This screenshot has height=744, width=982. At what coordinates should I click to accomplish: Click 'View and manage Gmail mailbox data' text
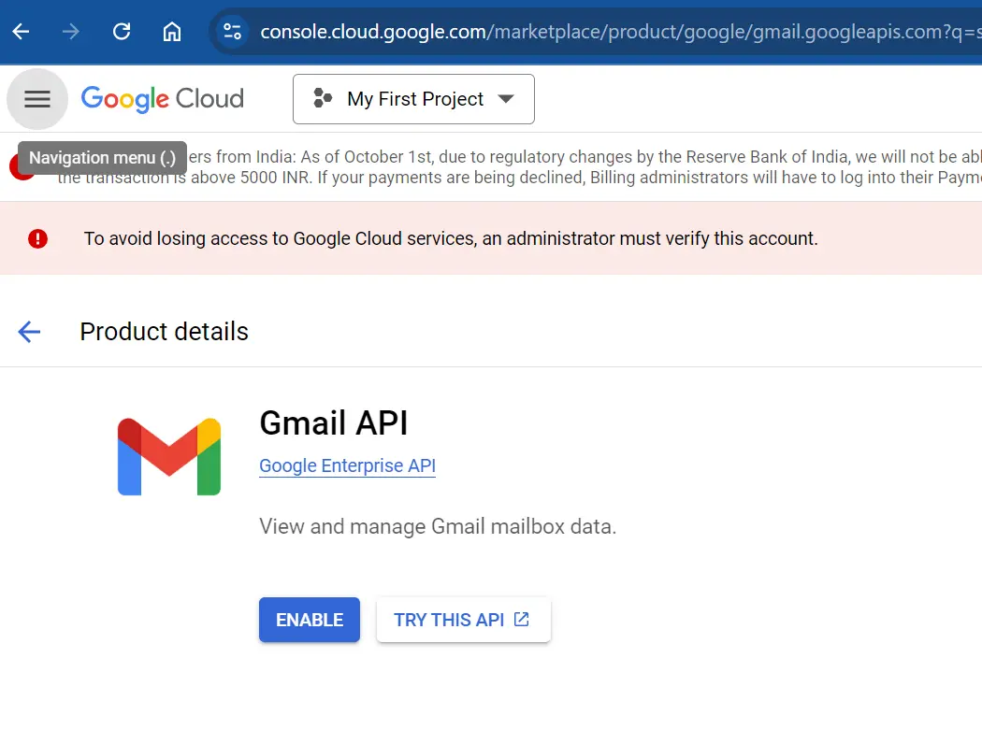coord(438,527)
